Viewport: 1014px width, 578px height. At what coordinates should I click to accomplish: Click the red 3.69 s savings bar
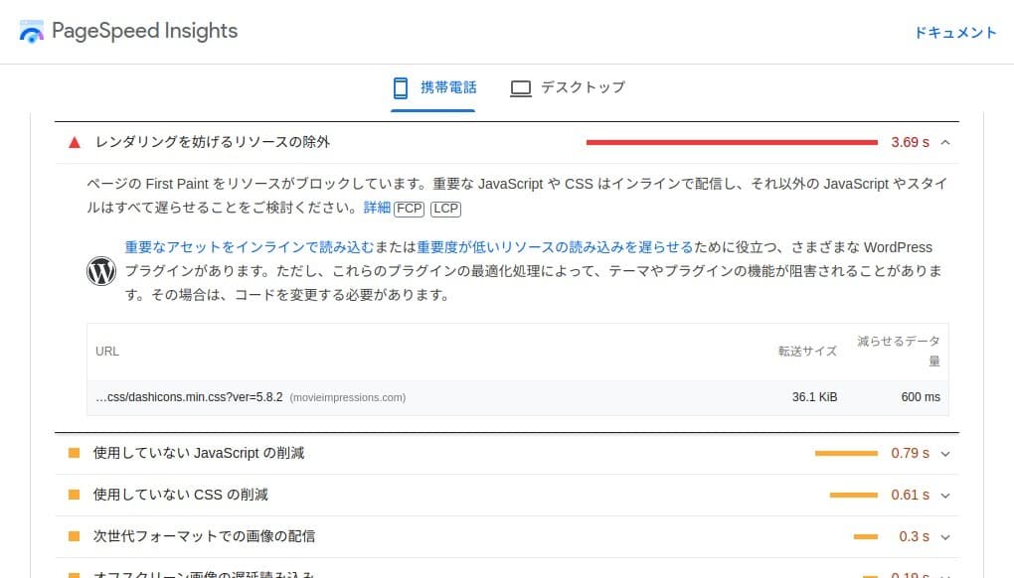point(732,142)
